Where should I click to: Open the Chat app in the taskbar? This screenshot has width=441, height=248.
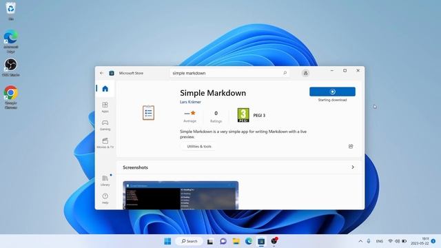[223, 241]
